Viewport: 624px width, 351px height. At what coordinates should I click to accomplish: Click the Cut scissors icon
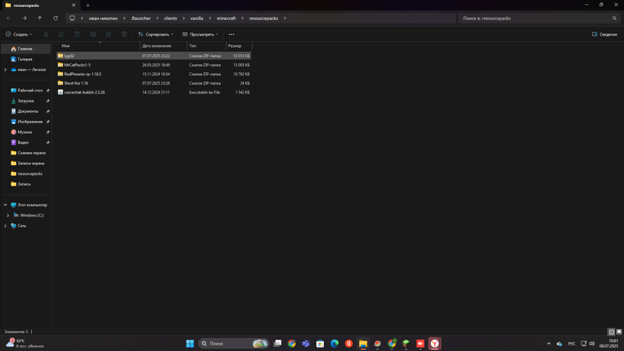tap(46, 34)
